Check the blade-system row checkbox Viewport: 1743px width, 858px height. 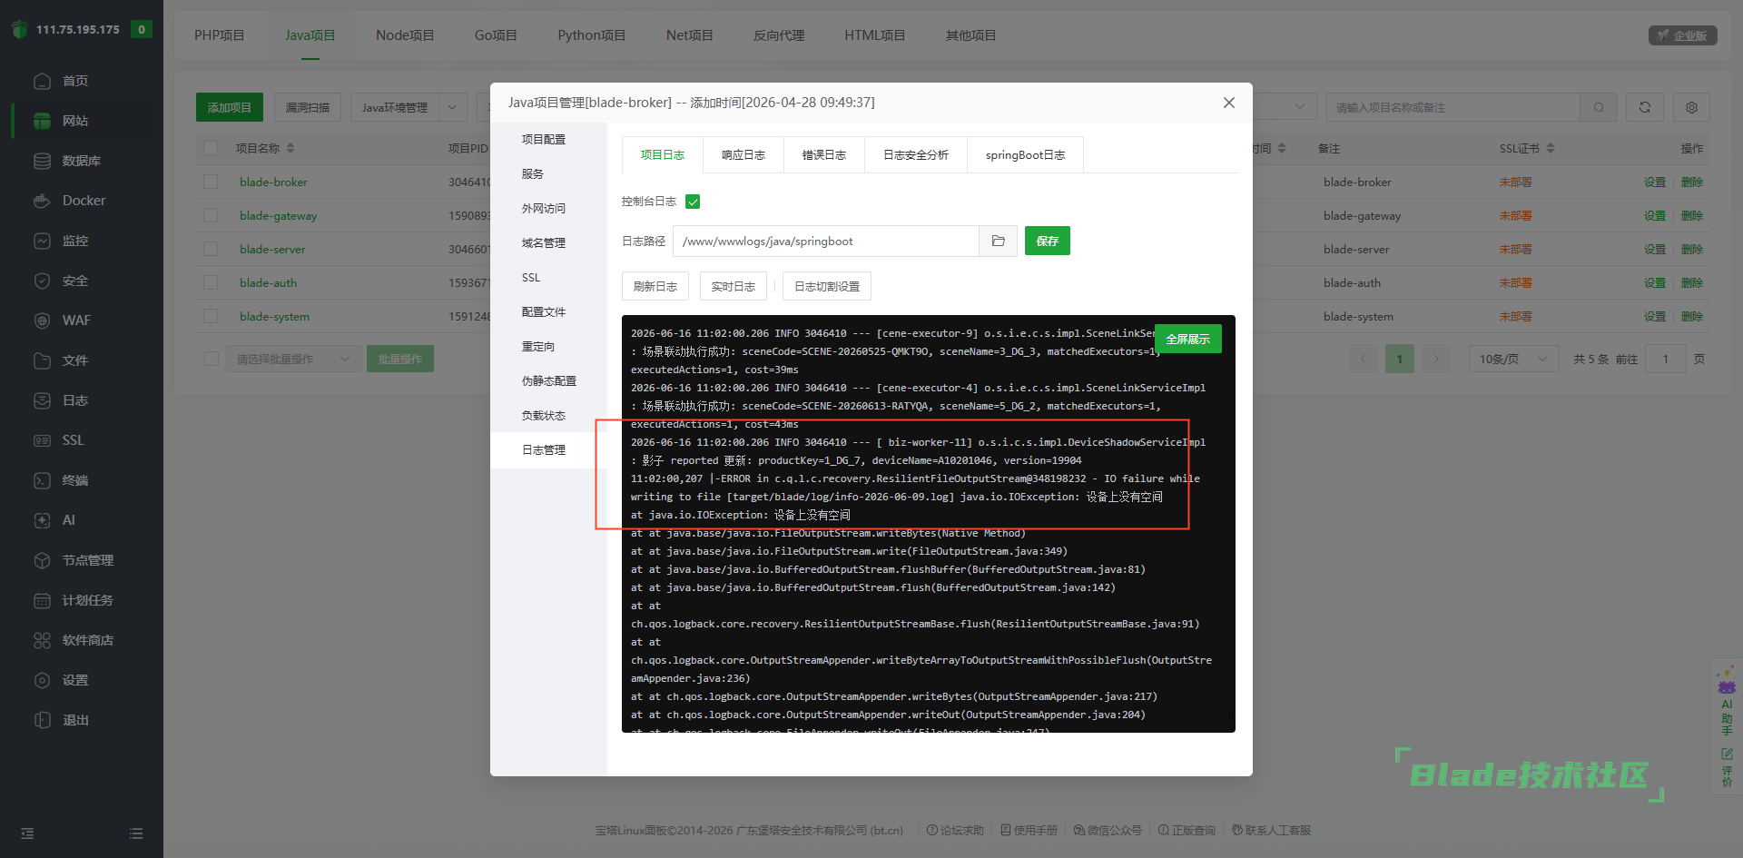211,316
